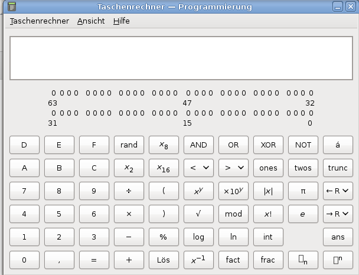Click the ans button

click(x=338, y=237)
